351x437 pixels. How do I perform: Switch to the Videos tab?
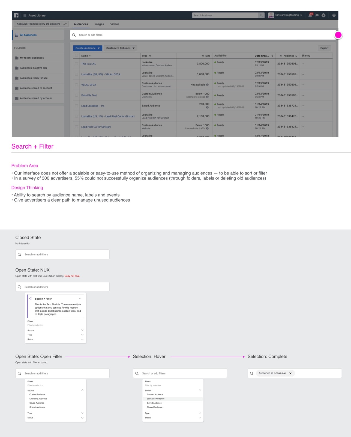coord(115,24)
